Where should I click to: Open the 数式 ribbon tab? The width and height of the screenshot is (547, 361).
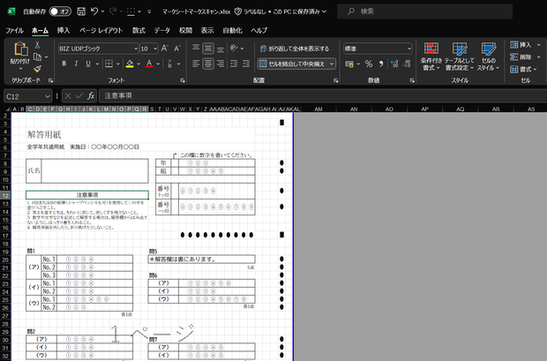(139, 30)
